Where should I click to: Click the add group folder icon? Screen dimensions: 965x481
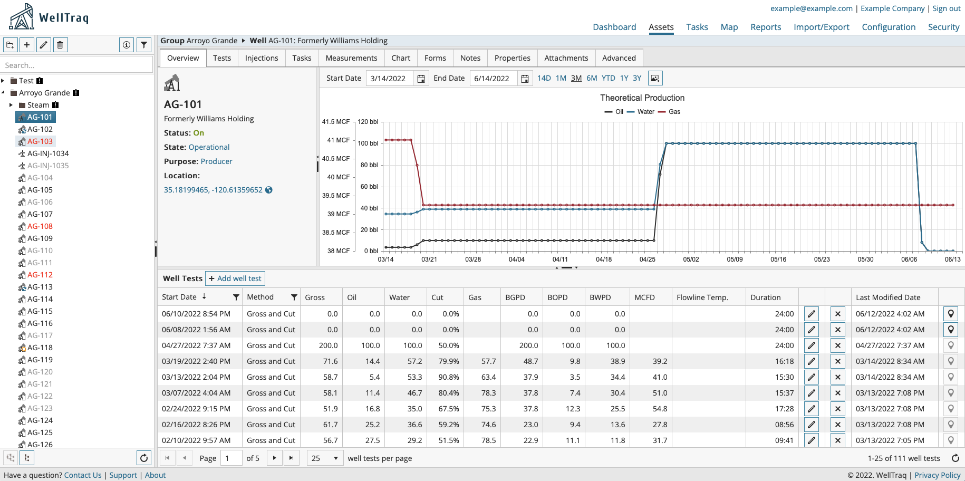point(10,45)
